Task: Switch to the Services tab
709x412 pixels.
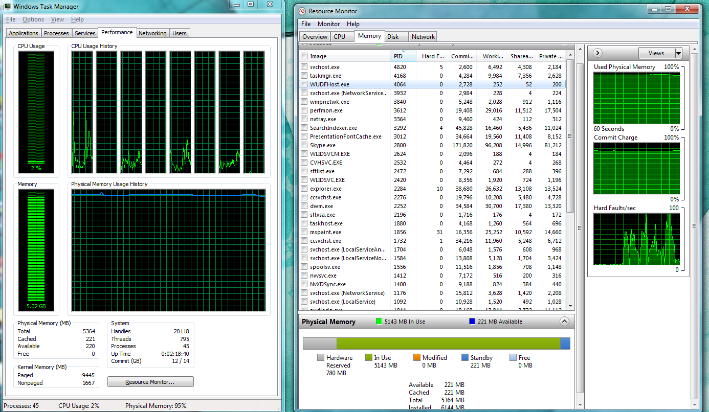Action: coord(85,33)
